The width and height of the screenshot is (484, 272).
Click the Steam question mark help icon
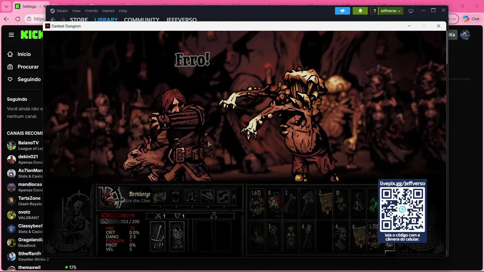pos(374,11)
